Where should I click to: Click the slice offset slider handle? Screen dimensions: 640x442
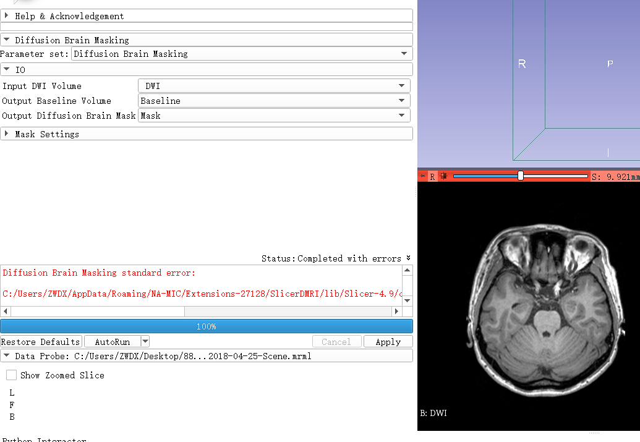(x=521, y=176)
